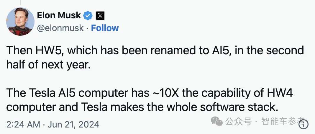Click the Elon Musk display name
This screenshot has height=134, width=315.
[x=59, y=15]
